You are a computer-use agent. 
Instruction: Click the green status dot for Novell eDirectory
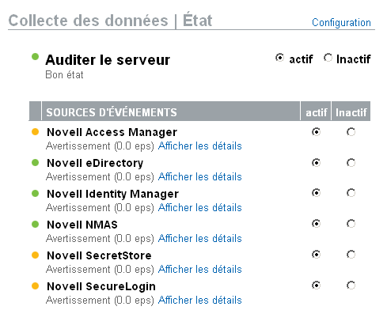[35, 163]
